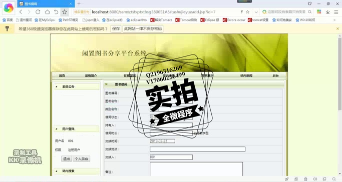Bookmark page with star icon

[65, 12]
